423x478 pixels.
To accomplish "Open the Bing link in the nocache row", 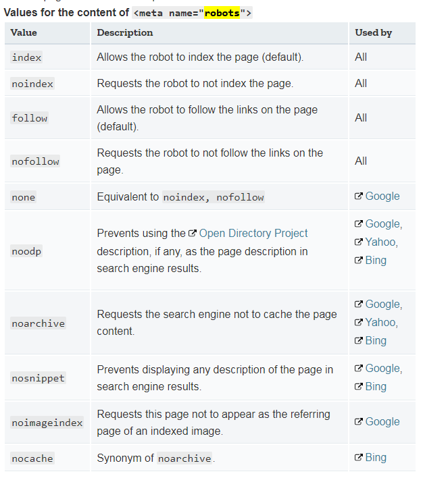I will [x=376, y=457].
